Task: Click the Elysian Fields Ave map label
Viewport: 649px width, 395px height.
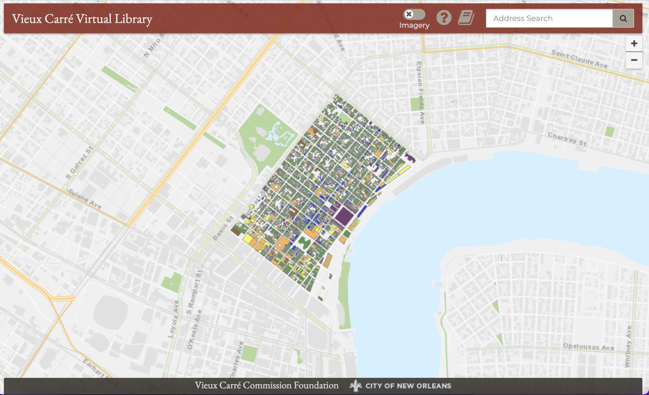Action: click(x=420, y=93)
